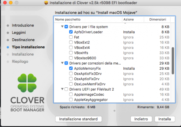Select the OsxAptioFix3Drv row name

(x=88, y=74)
